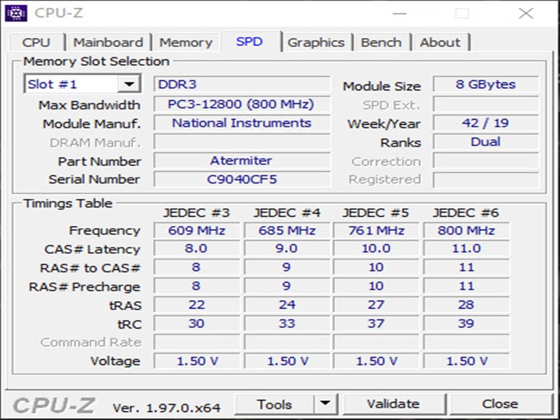Click the 9.0 CAS# Latency cell
The height and width of the screenshot is (420, 560).
(x=287, y=248)
